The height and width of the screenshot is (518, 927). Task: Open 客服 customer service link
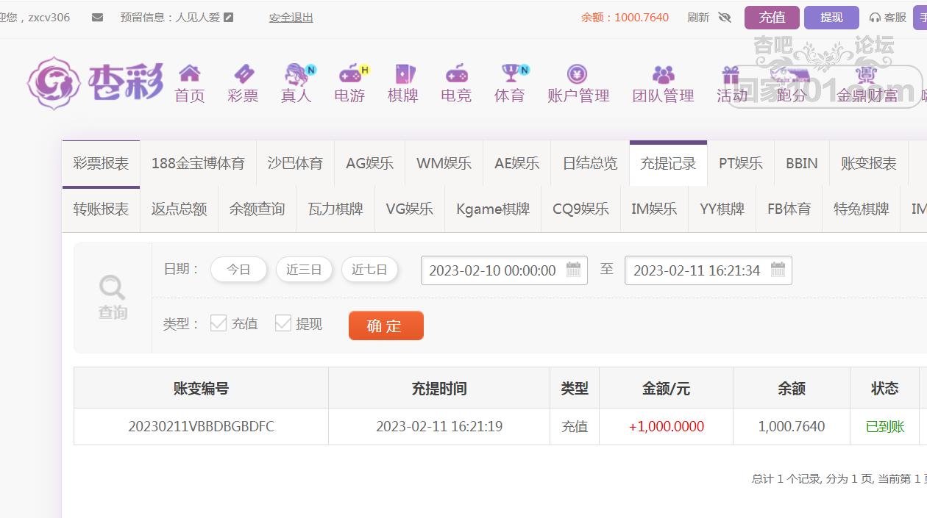pos(888,17)
